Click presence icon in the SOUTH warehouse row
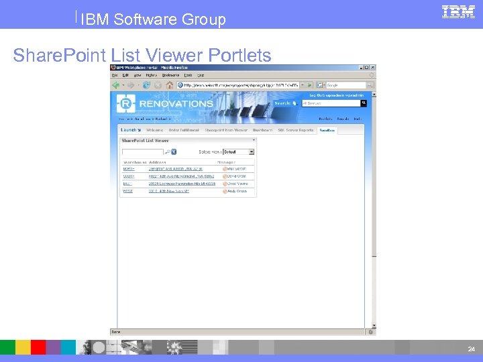Viewport: 483px width, 362px height. click(225, 176)
